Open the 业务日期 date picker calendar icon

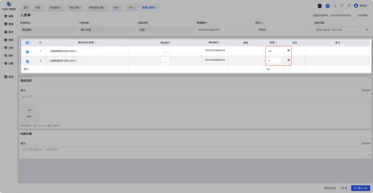pyautogui.click(x=367, y=30)
